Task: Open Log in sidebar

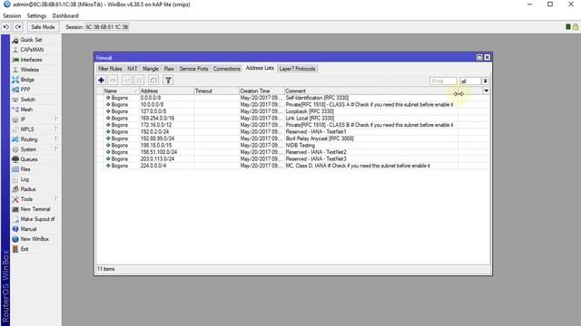Action: [x=25, y=179]
